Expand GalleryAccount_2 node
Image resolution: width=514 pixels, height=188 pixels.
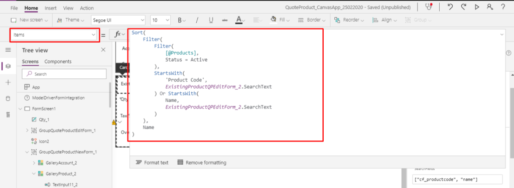point(34,162)
